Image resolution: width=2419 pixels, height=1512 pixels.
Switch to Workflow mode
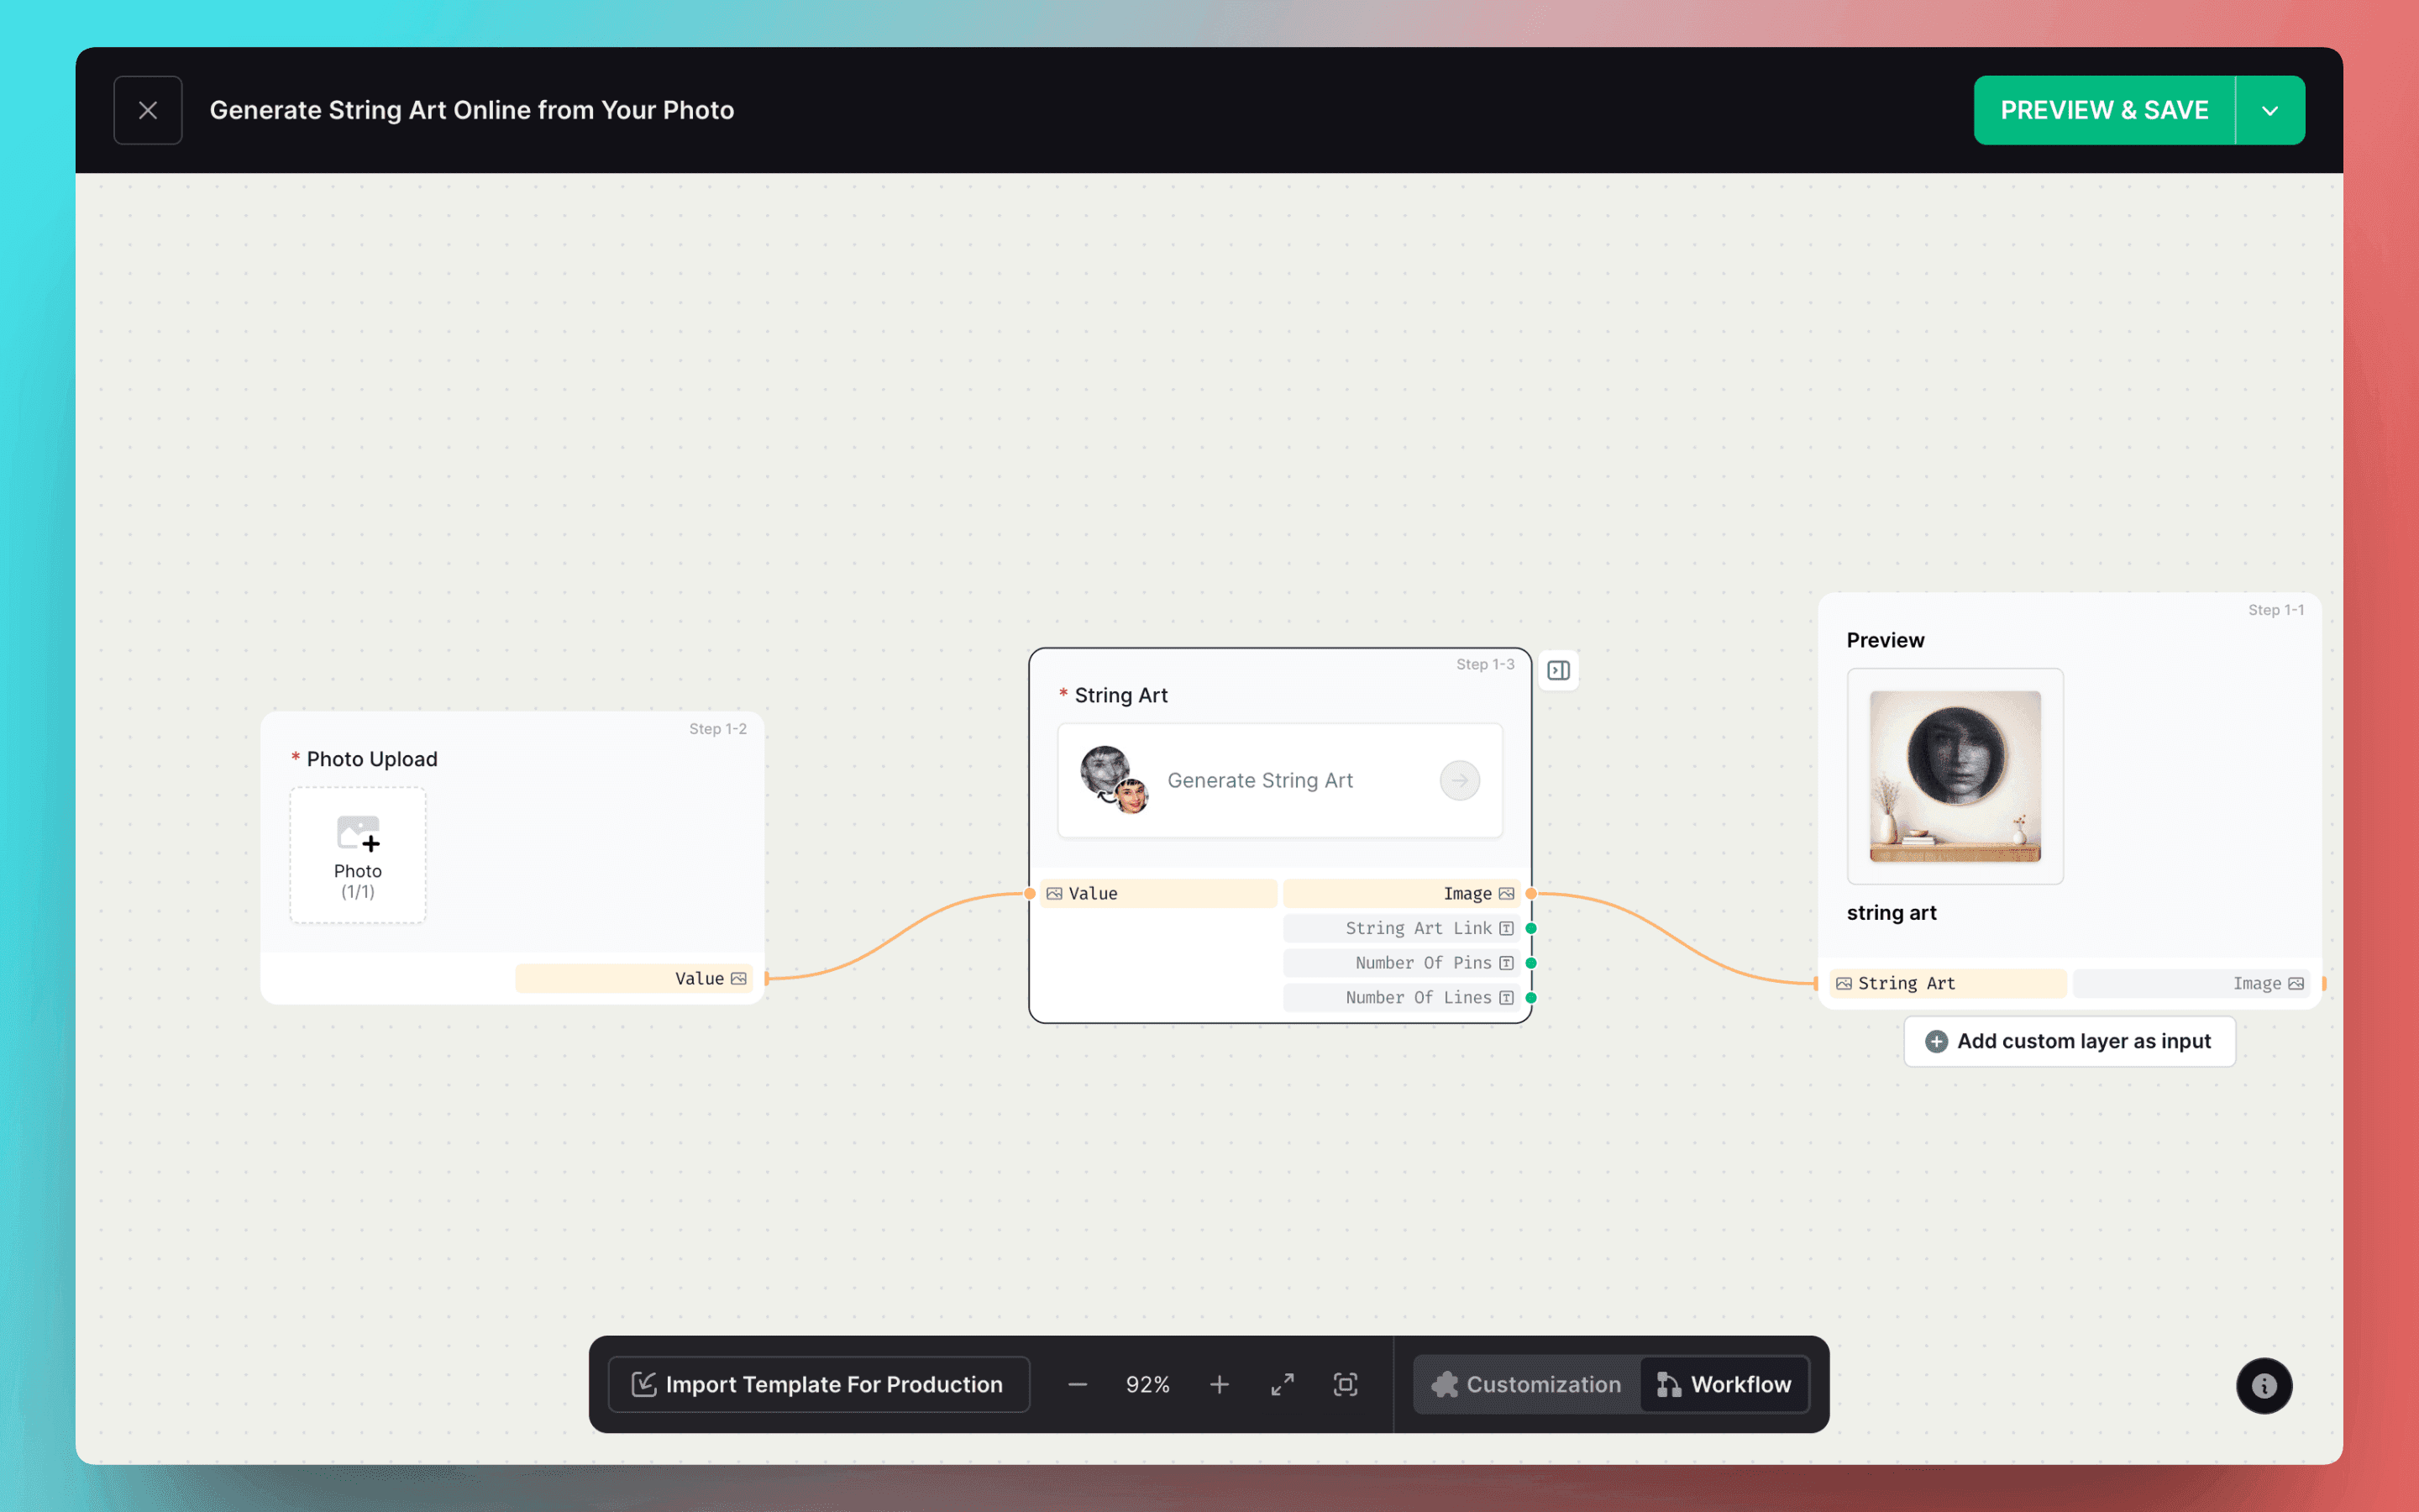tap(1724, 1385)
